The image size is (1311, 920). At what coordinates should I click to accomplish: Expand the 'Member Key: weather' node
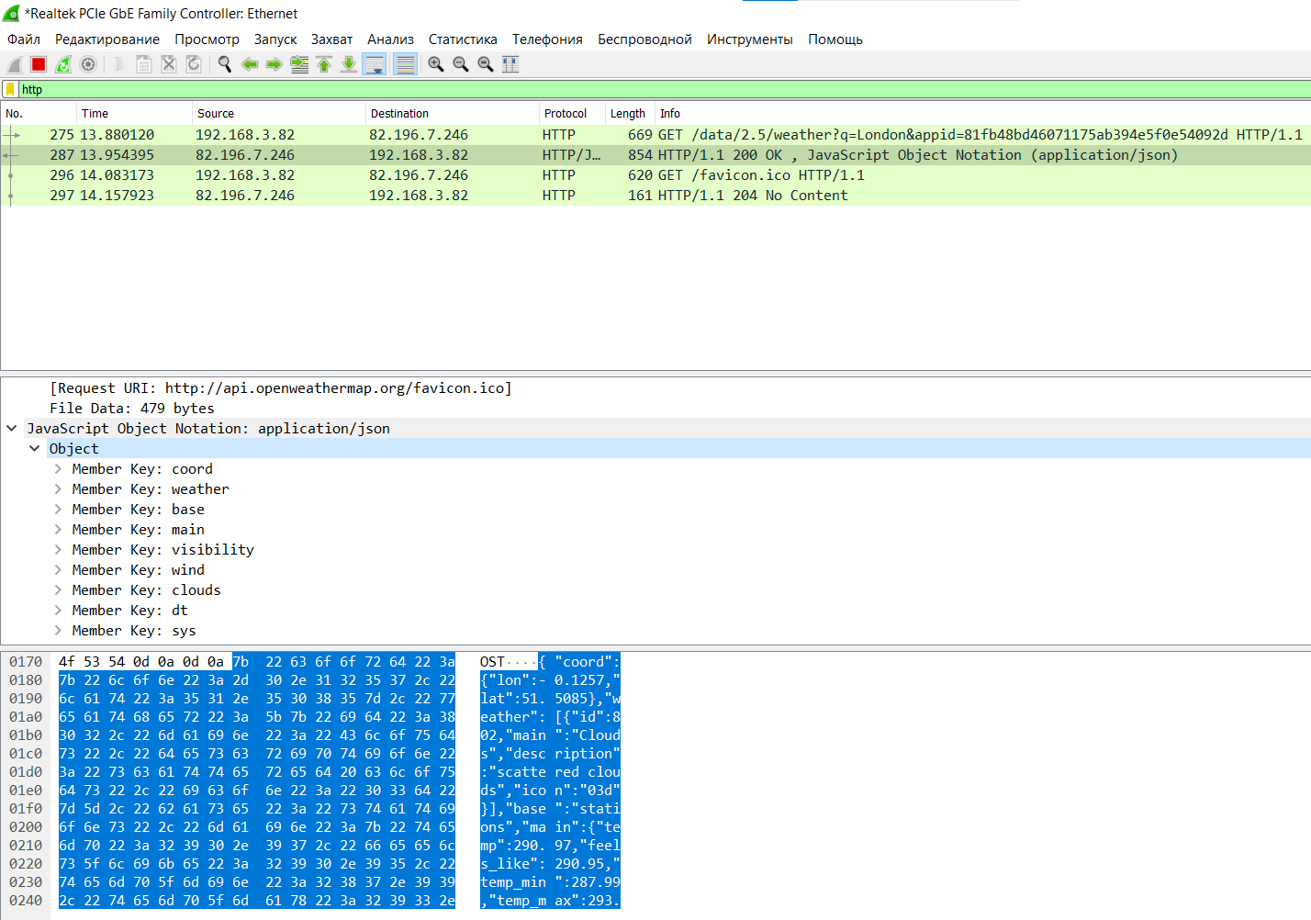[59, 489]
